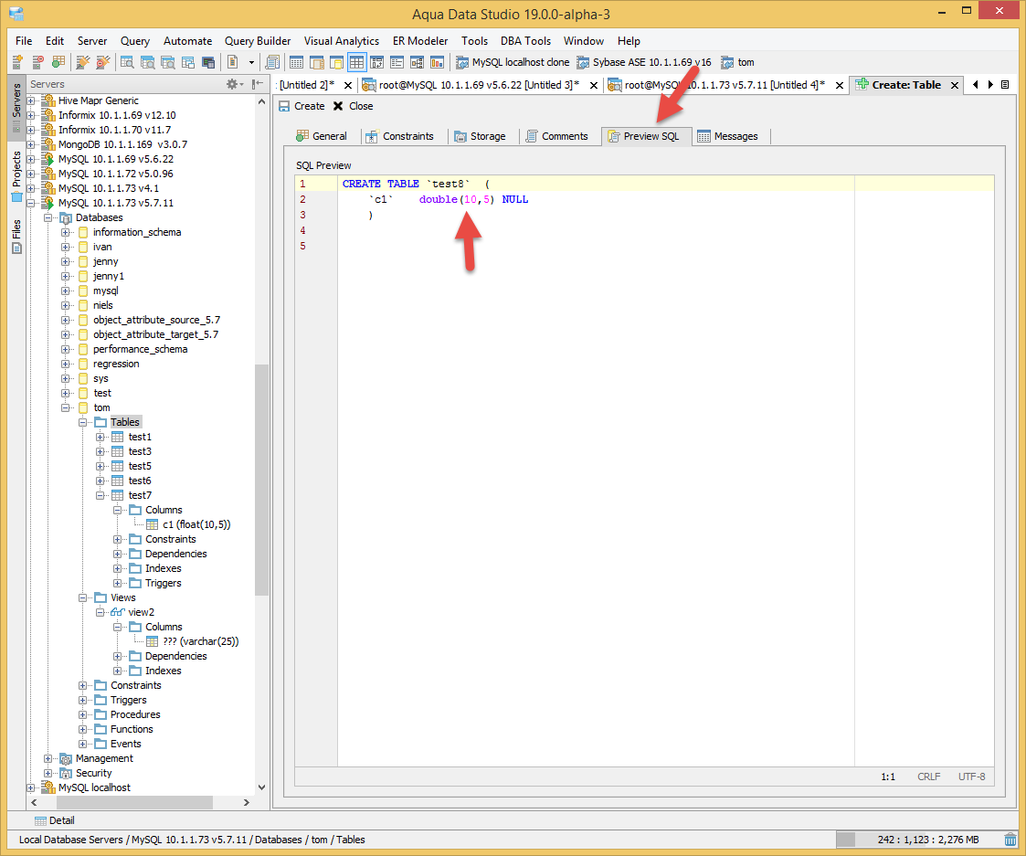Open the Servers panel gear settings menu

(x=234, y=84)
